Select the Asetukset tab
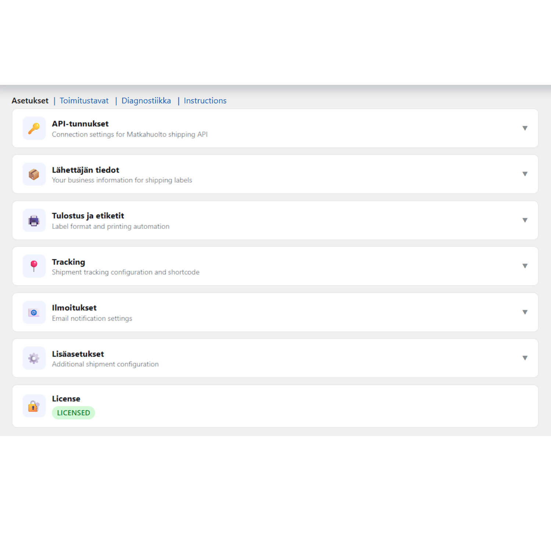Screen dimensions: 551x551 (30, 101)
